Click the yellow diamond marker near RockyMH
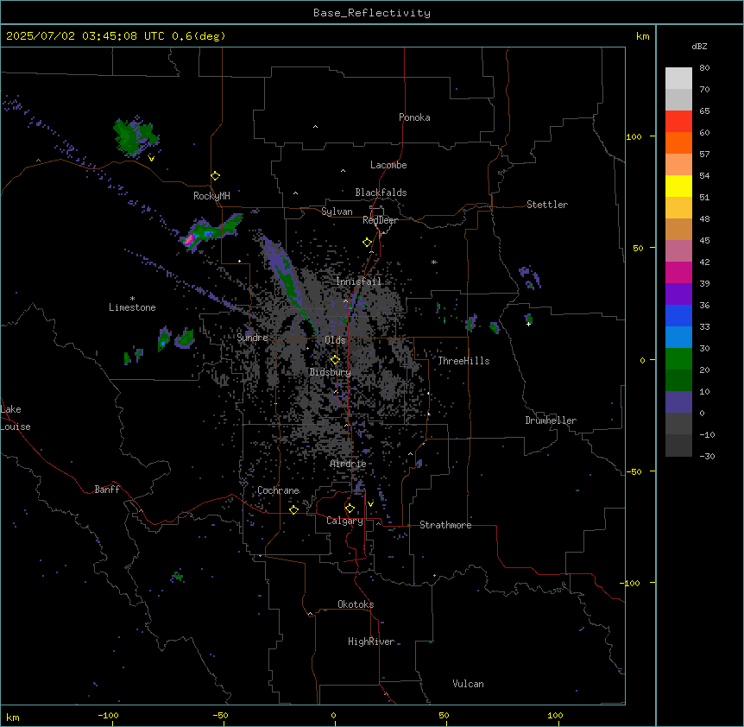 point(215,176)
